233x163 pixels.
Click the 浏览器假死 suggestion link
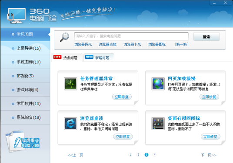[x=83, y=45]
